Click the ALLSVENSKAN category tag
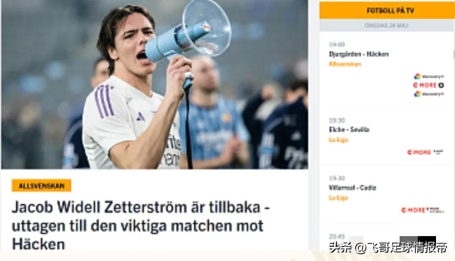 41,185
